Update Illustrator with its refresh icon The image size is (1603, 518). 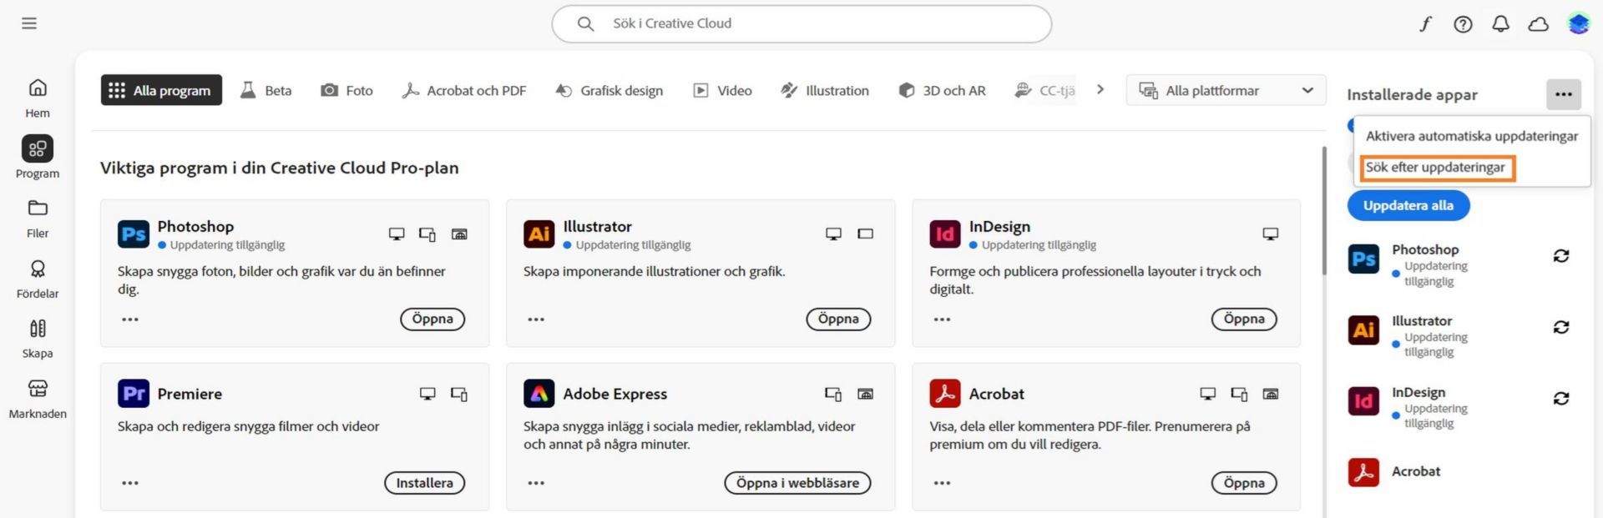coord(1561,327)
